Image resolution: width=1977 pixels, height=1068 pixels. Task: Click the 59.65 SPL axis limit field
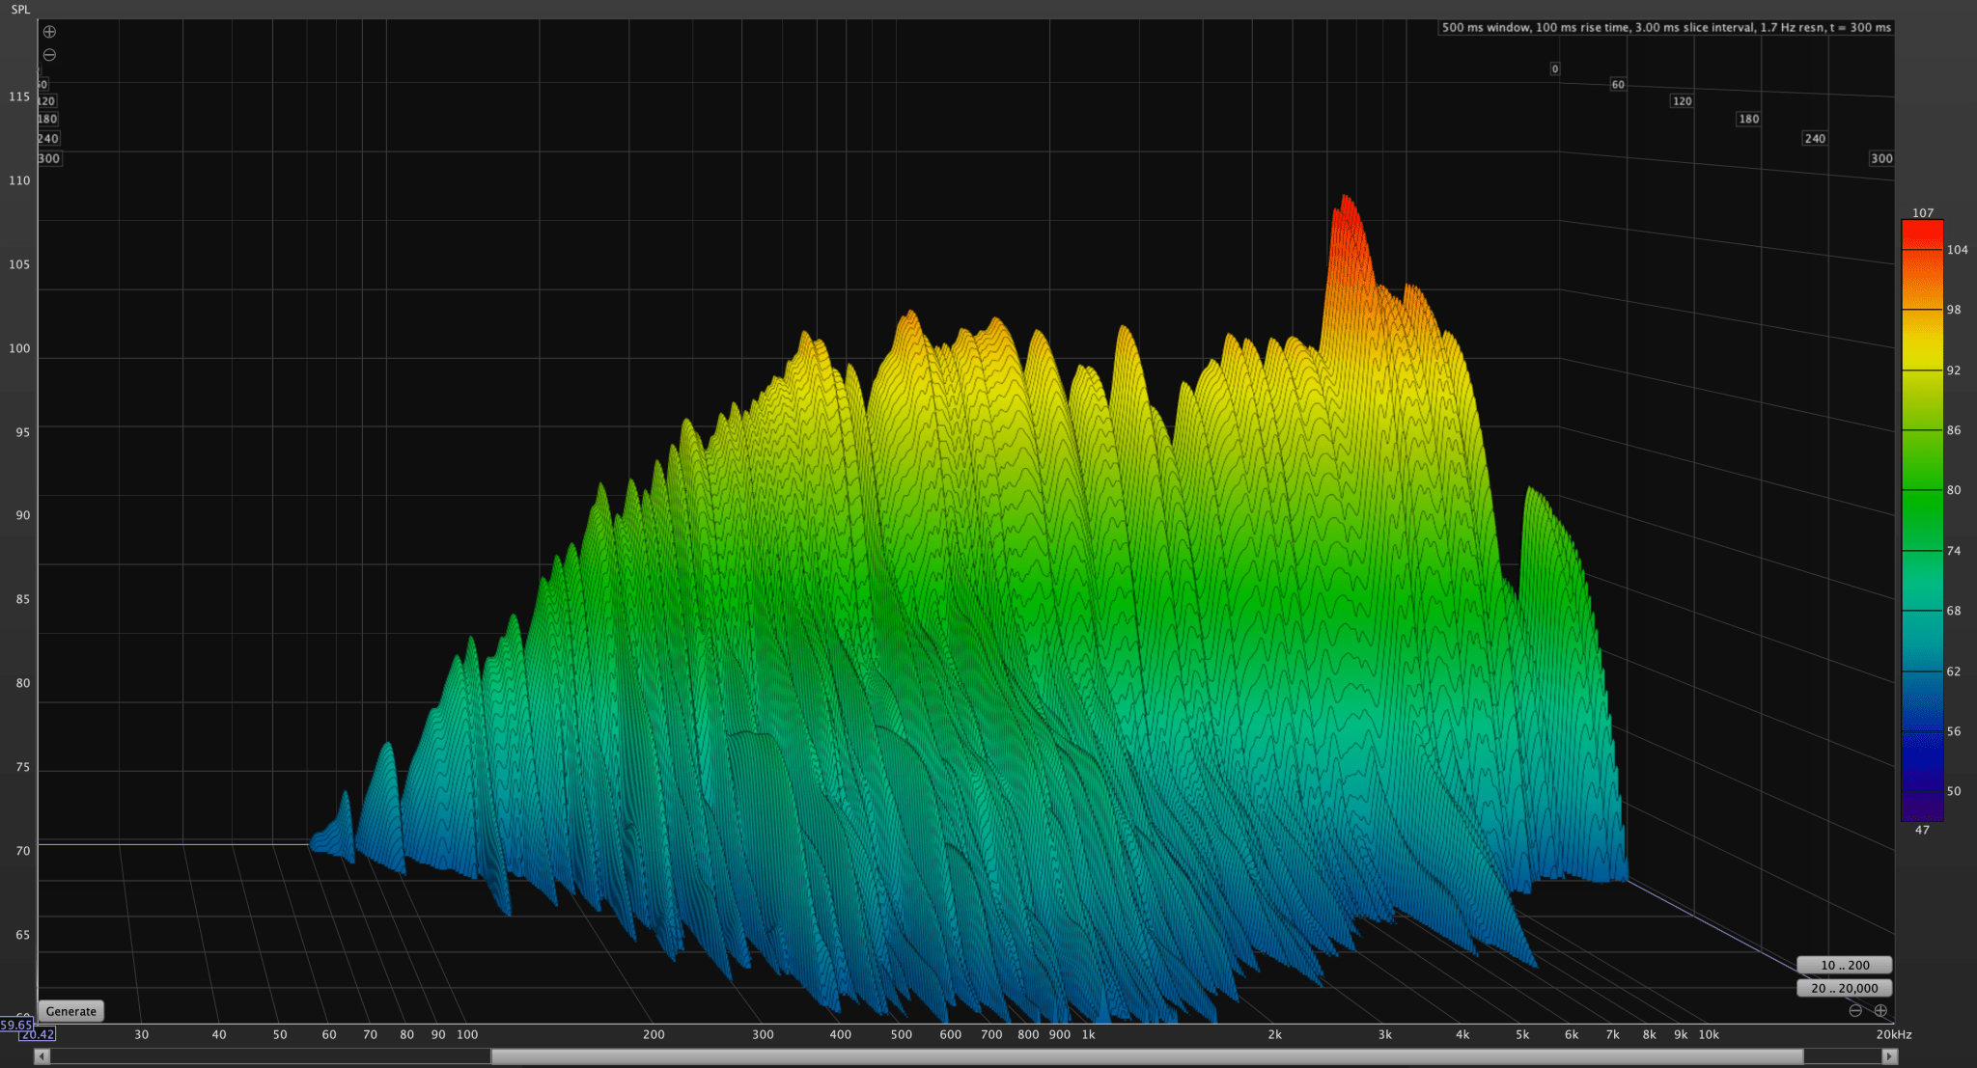click(x=16, y=1025)
